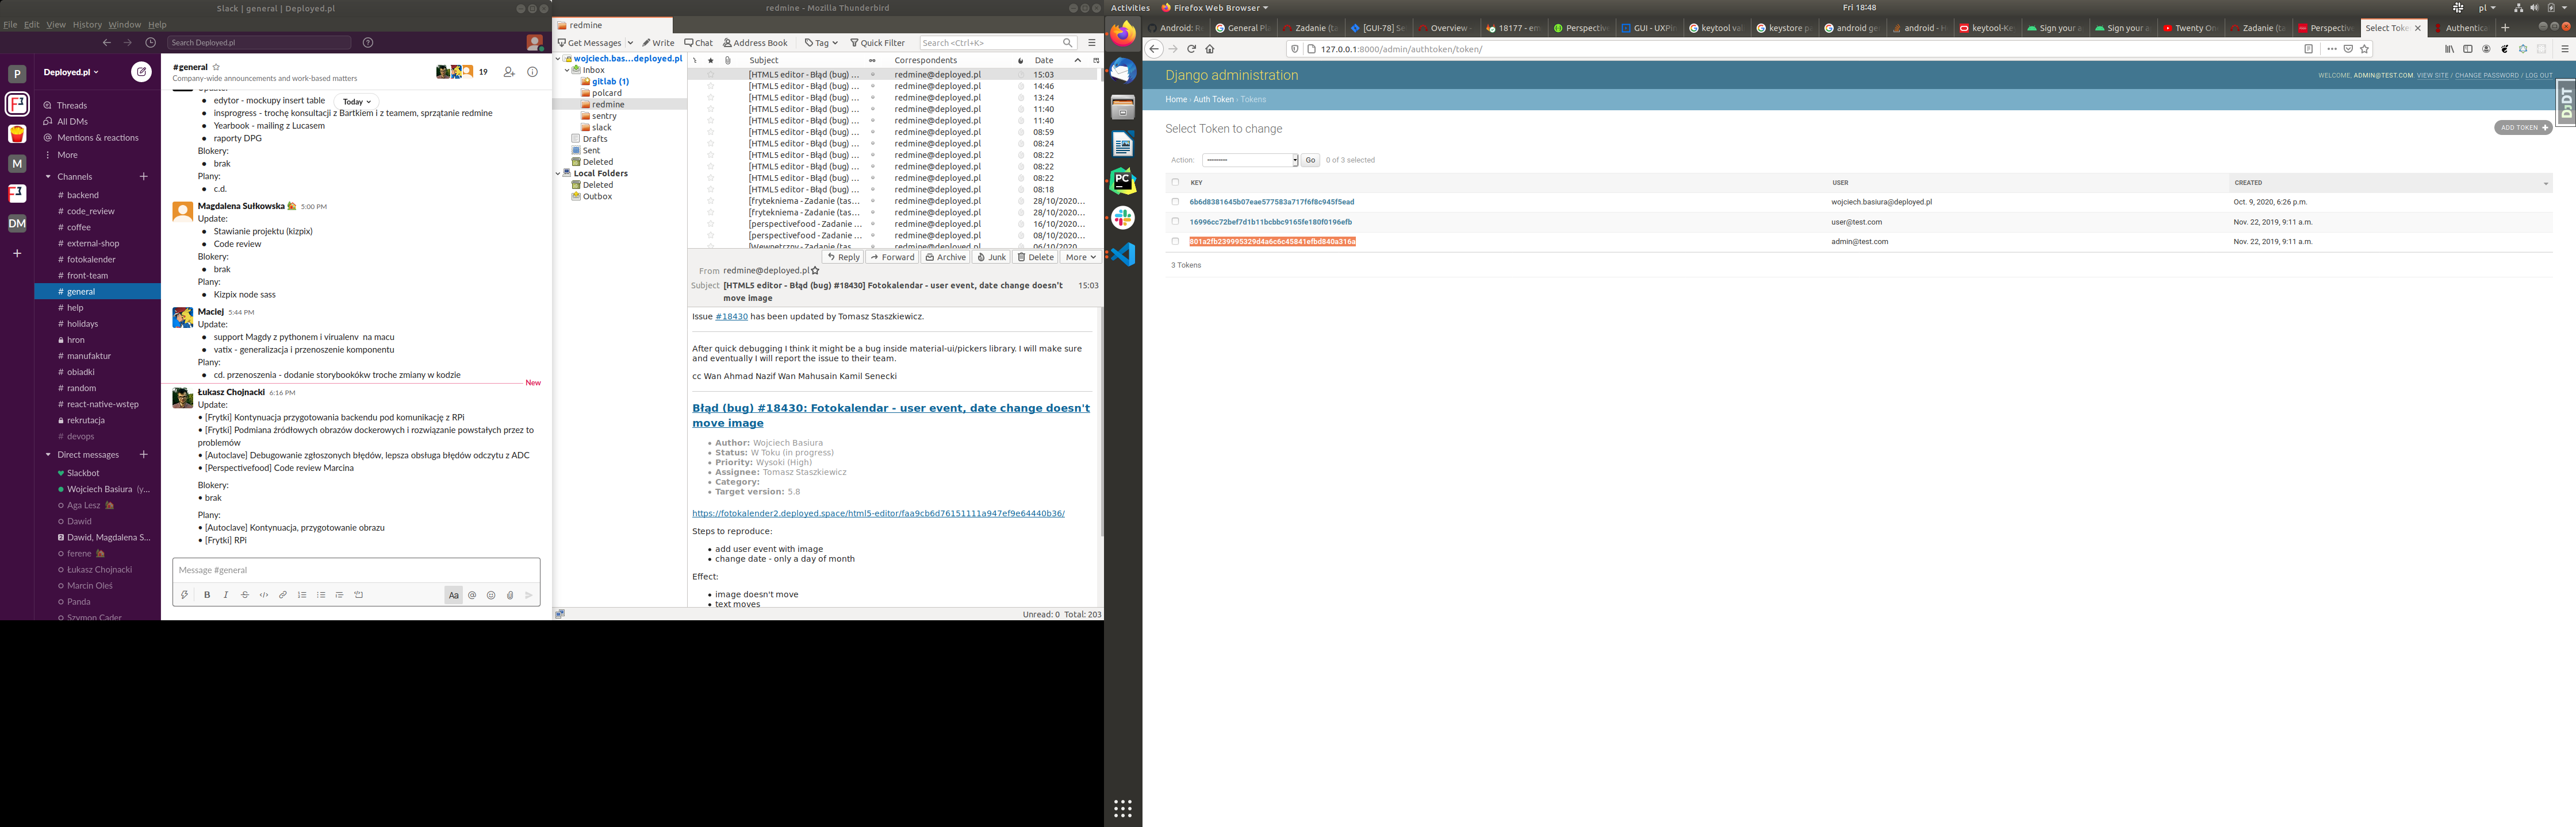Toggle bold formatting in message box
This screenshot has height=827, width=2576.
[207, 596]
